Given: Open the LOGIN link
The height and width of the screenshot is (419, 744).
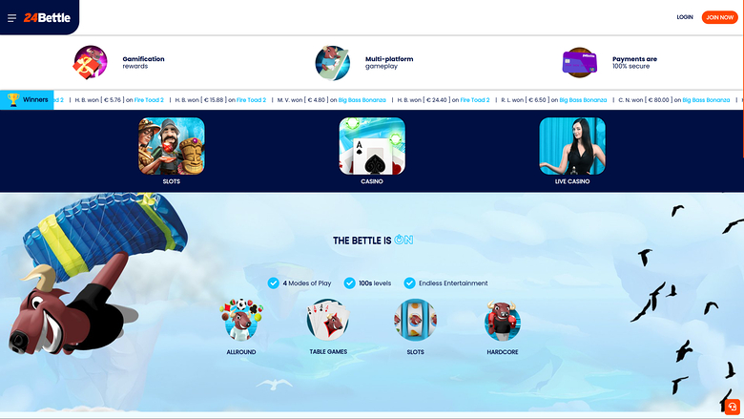Looking at the screenshot, I should pyautogui.click(x=685, y=17).
